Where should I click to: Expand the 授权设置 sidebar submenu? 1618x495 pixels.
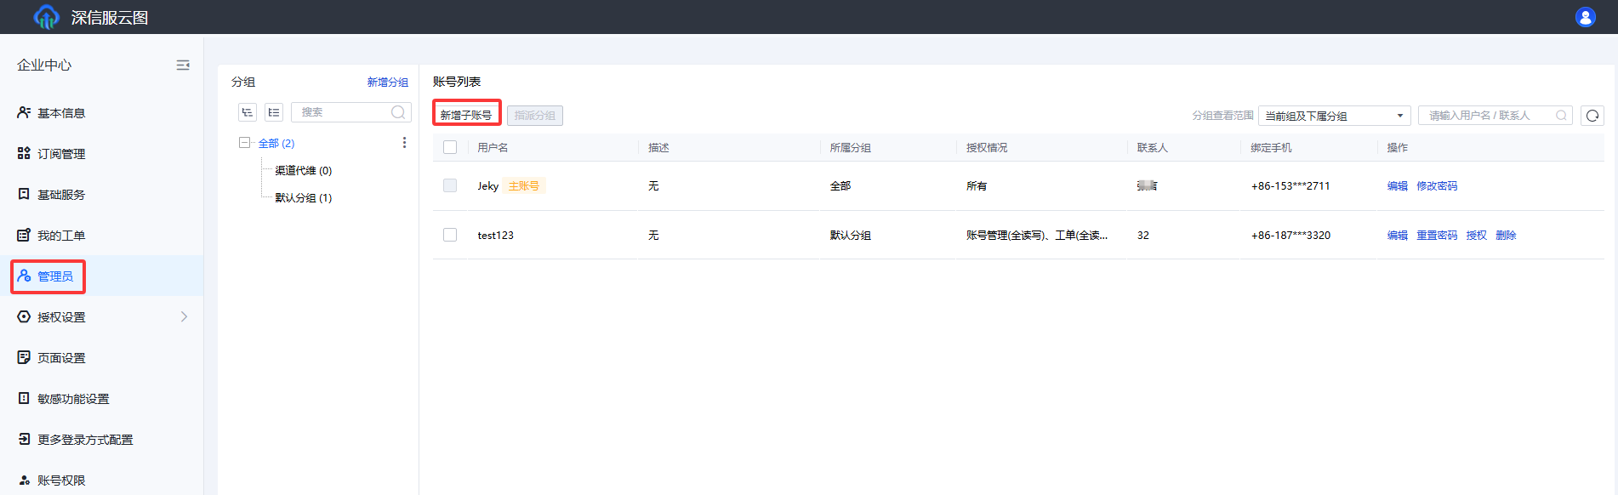click(x=184, y=317)
